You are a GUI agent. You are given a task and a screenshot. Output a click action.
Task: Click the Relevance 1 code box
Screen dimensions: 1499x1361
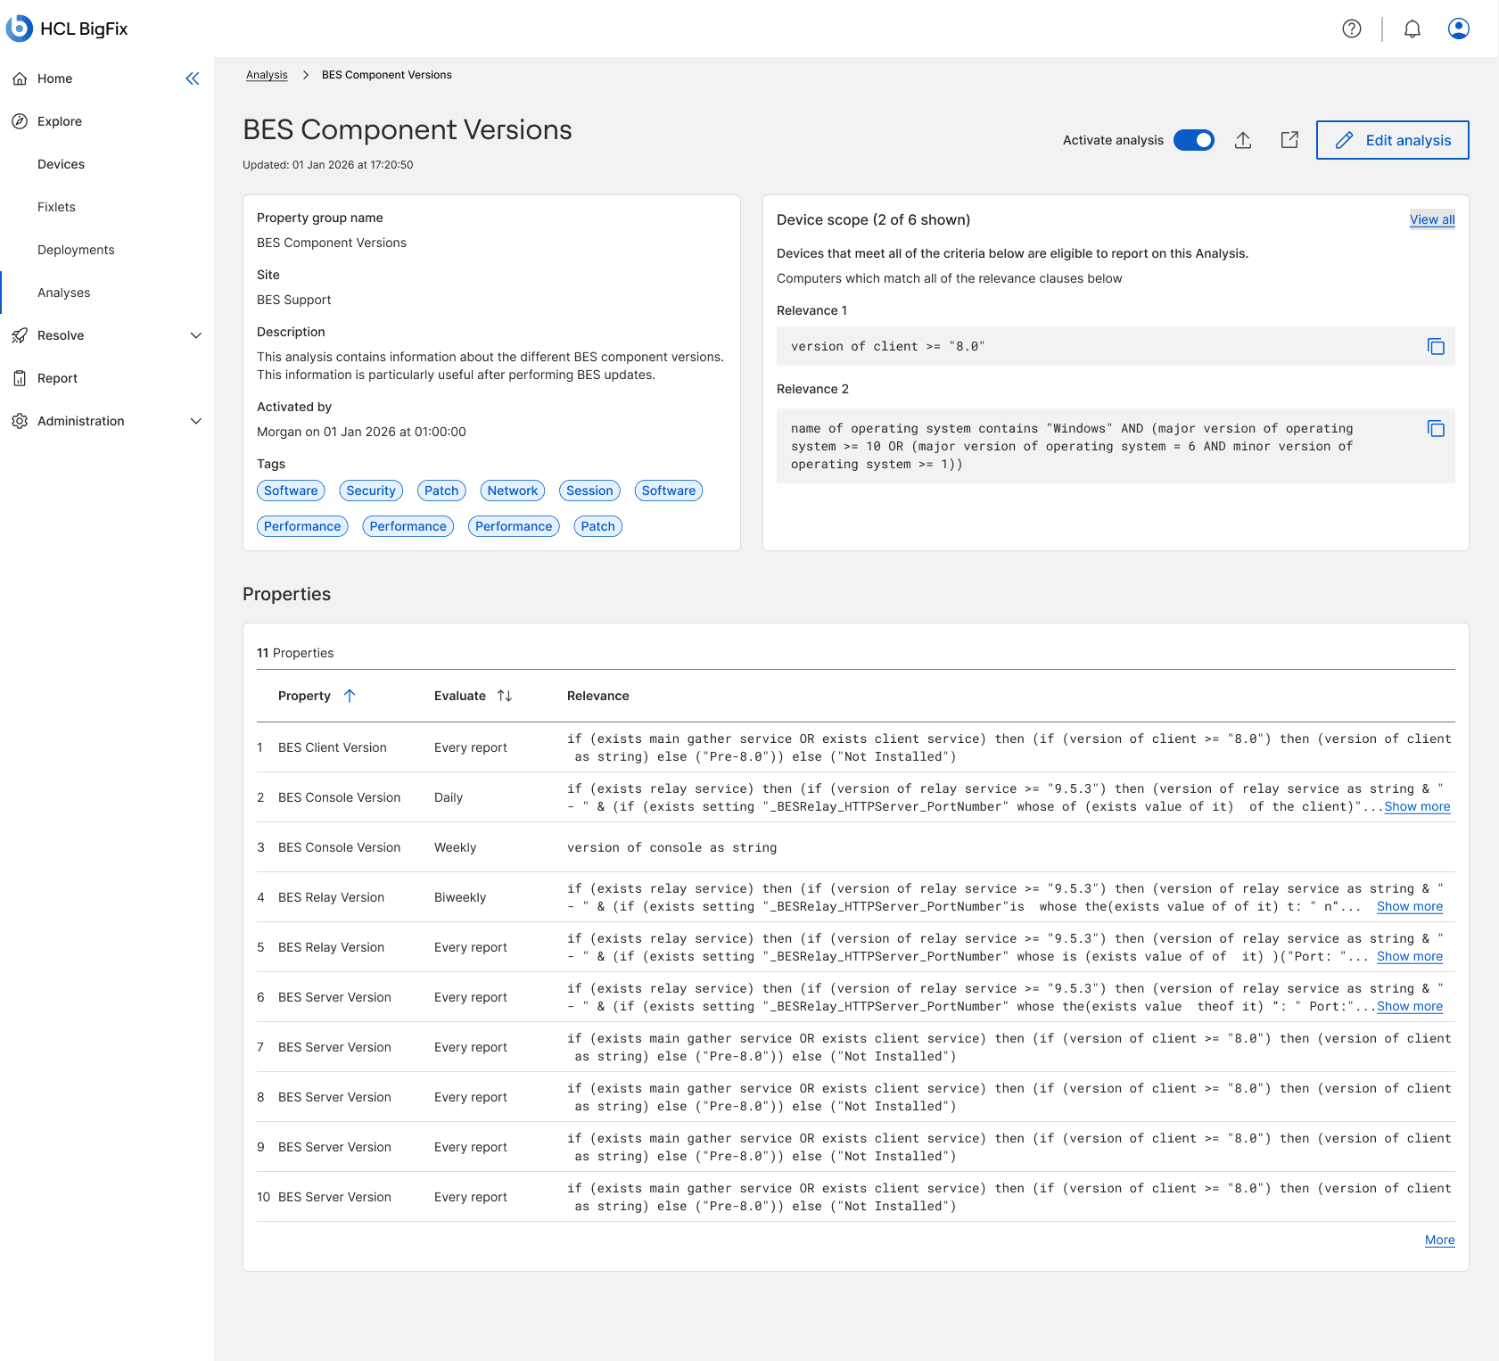pos(1116,346)
